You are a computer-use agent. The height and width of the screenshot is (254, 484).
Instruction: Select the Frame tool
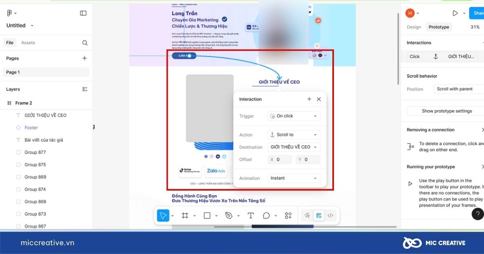(x=185, y=216)
